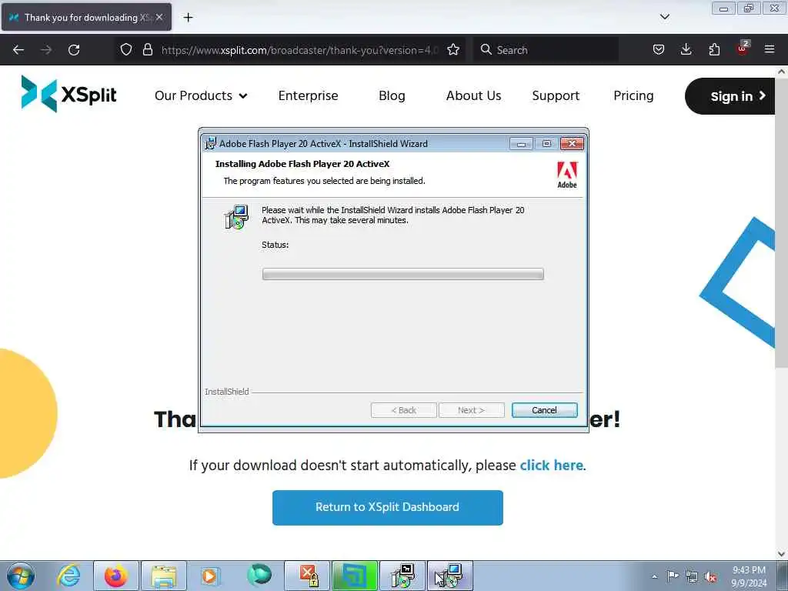Click the 'Status:' label in the dialog
Viewport: 788px width, 591px height.
[275, 245]
